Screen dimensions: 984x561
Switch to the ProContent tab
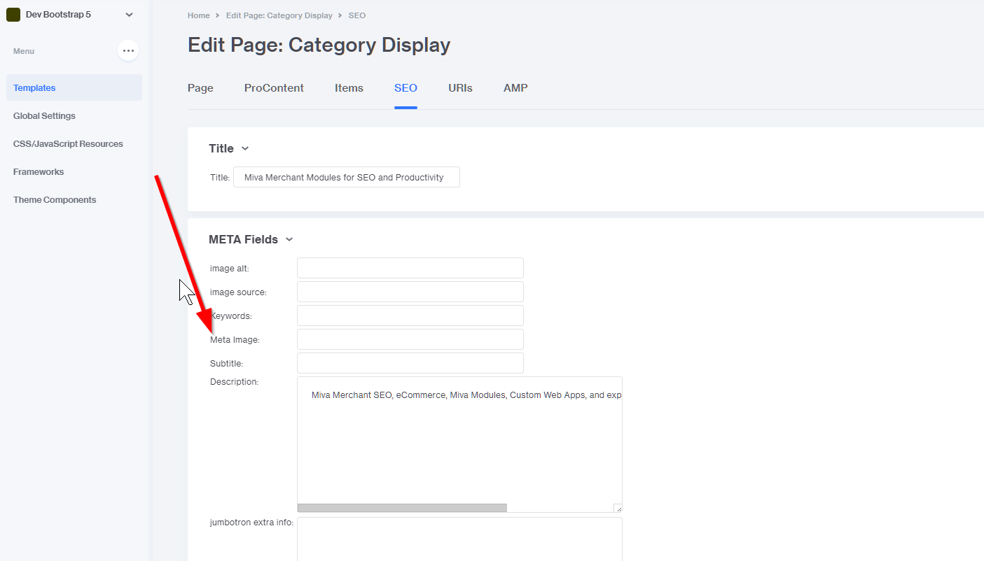(274, 88)
